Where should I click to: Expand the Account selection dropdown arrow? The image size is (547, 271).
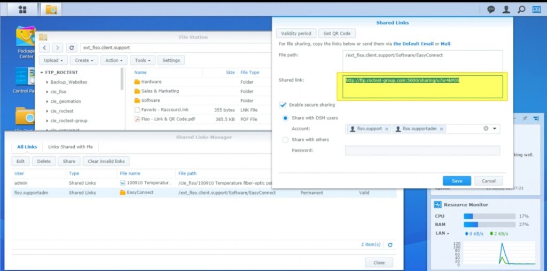495,129
